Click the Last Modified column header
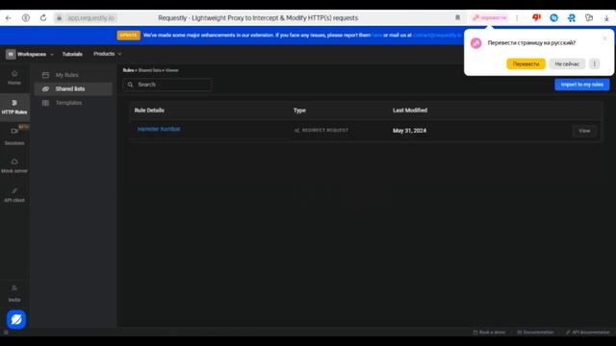This screenshot has height=346, width=616. [x=410, y=111]
